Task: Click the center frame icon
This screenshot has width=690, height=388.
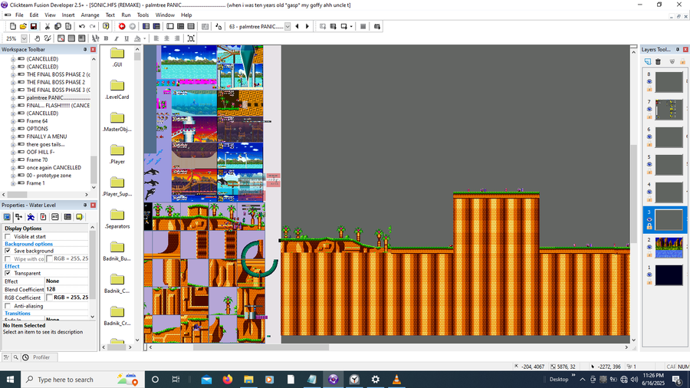Action: coord(191,38)
